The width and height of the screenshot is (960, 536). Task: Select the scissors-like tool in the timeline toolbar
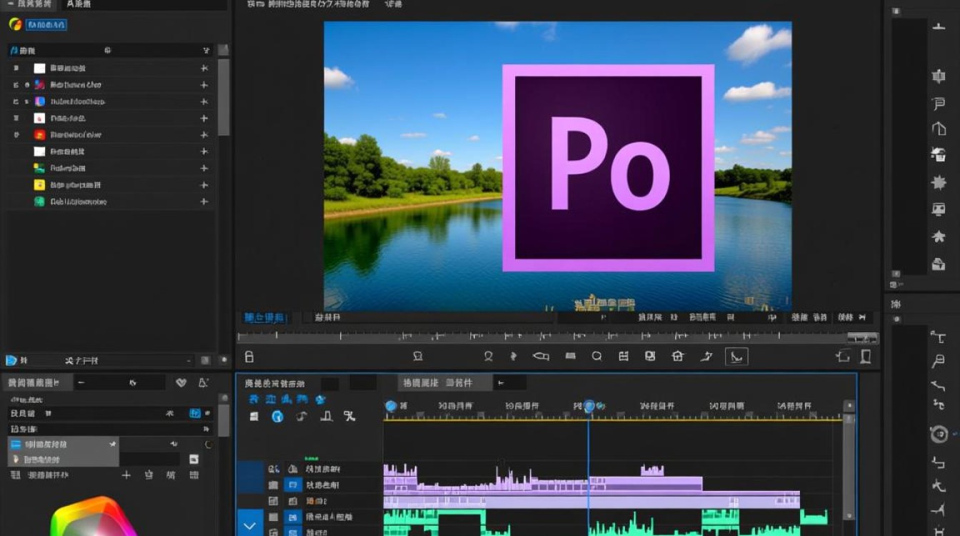pyautogui.click(x=349, y=416)
